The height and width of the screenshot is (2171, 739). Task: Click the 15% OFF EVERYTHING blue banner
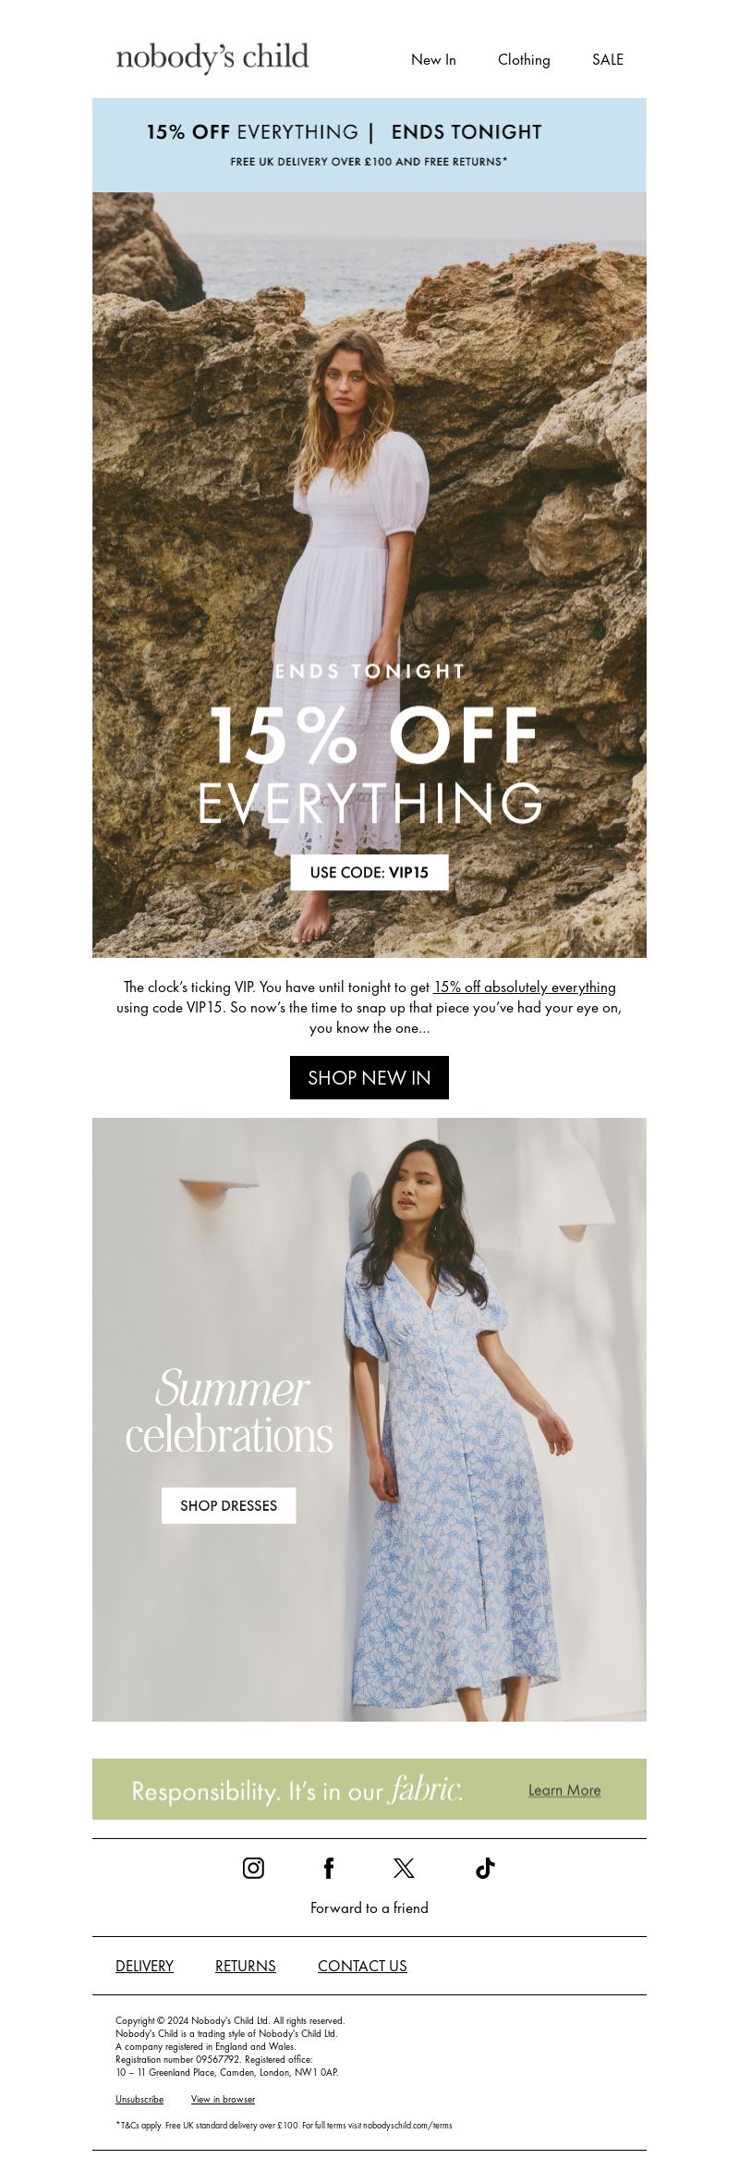[369, 145]
